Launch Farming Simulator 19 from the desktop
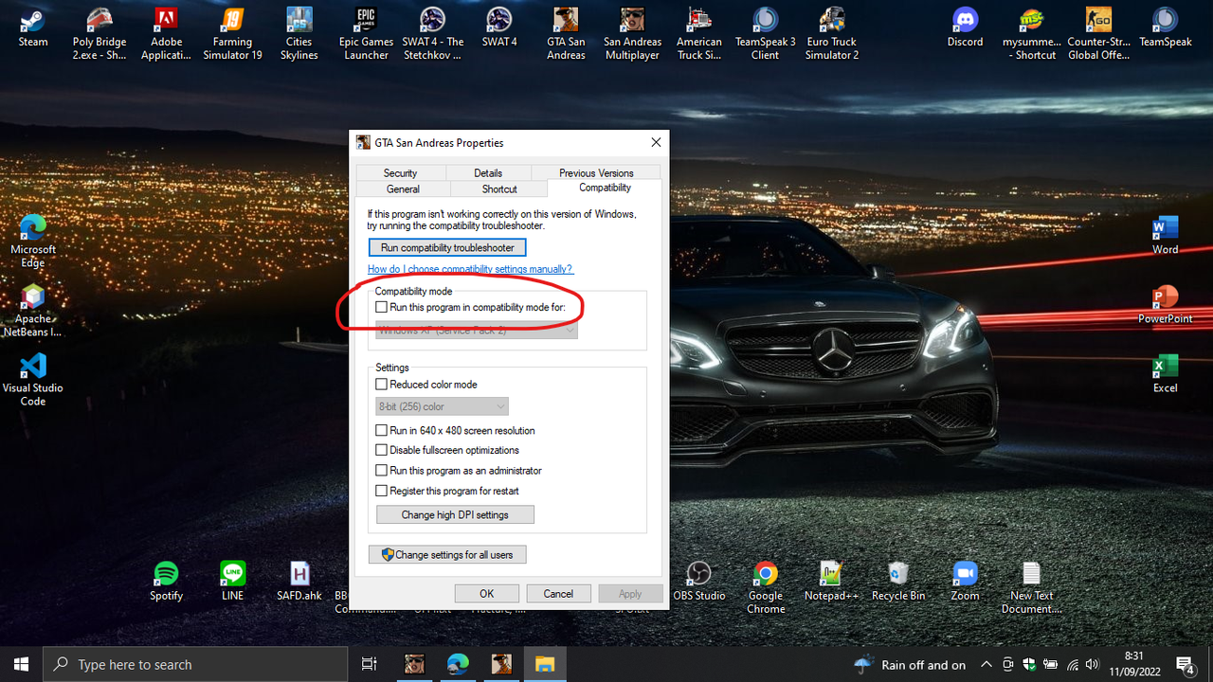This screenshot has width=1213, height=682. tap(232, 34)
